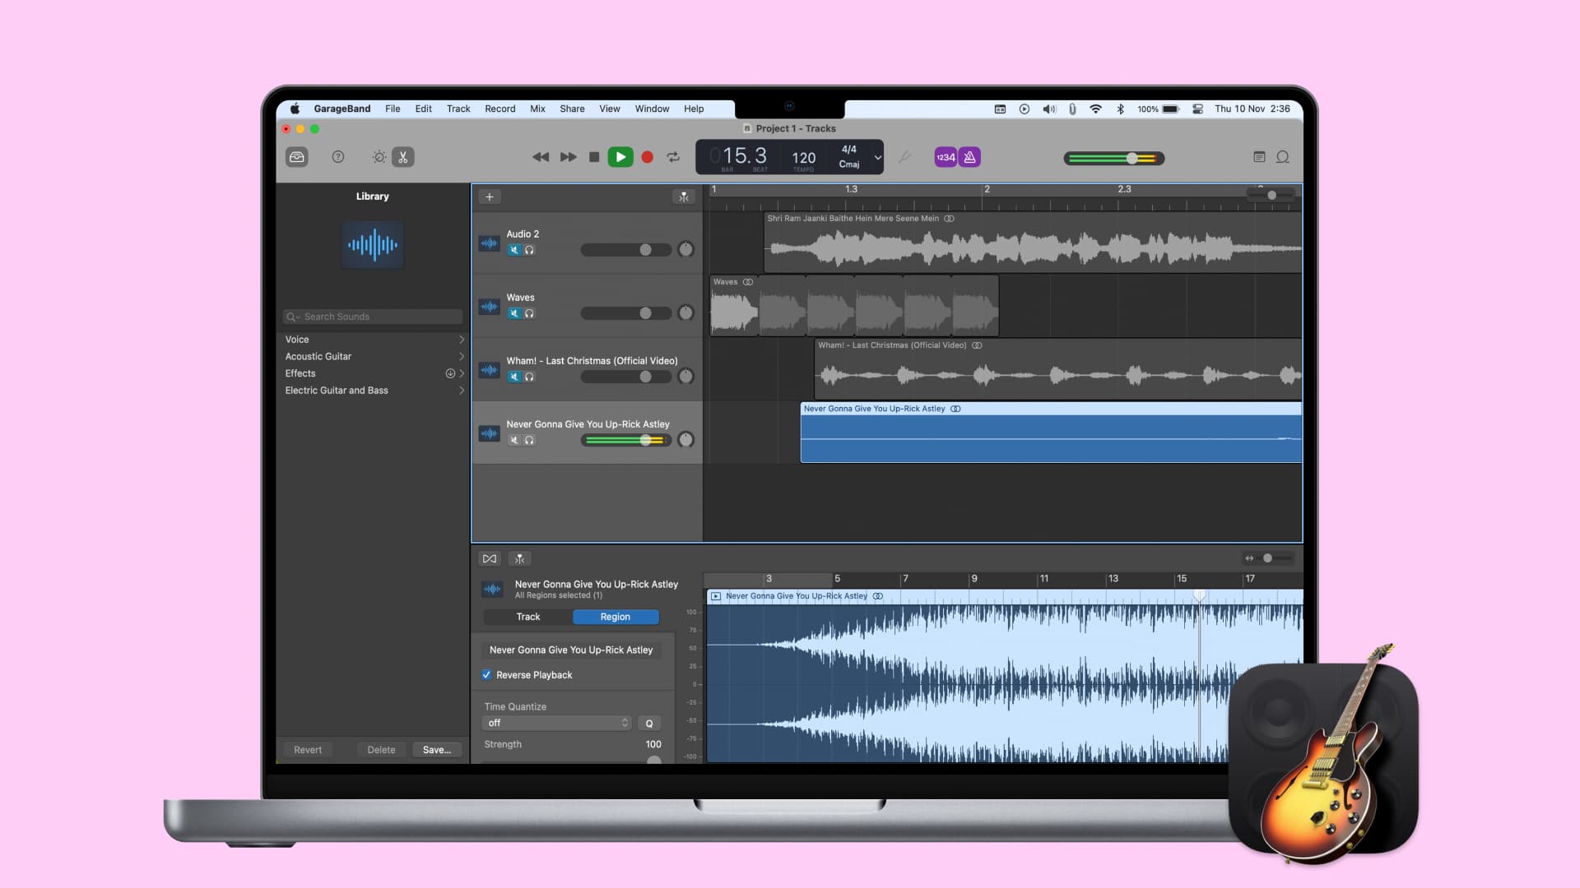
Task: Mute the Waves track
Action: tap(514, 313)
